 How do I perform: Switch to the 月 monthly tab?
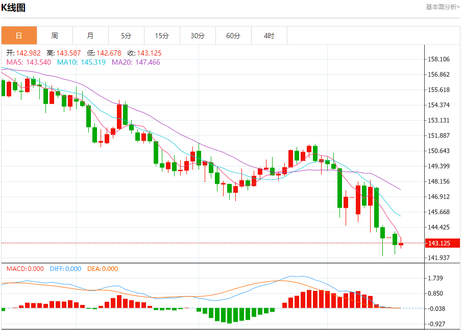(90, 36)
